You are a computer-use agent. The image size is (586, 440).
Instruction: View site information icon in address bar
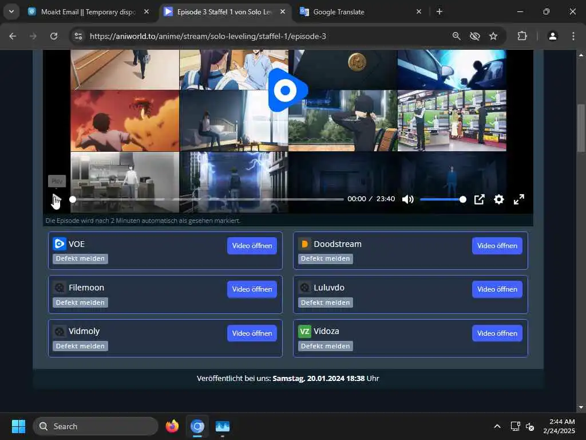(78, 36)
